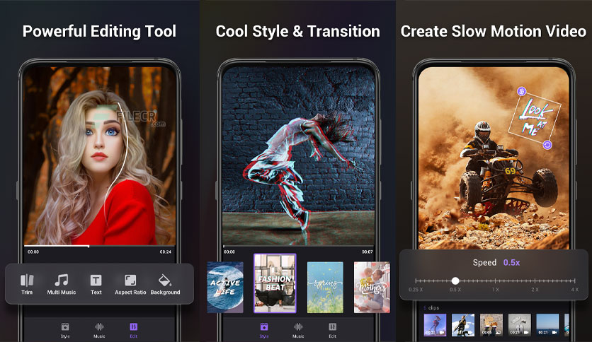Click the 'Powerful Editing Tool' heading
Image resolution: width=592 pixels, height=342 pixels.
[x=99, y=31]
